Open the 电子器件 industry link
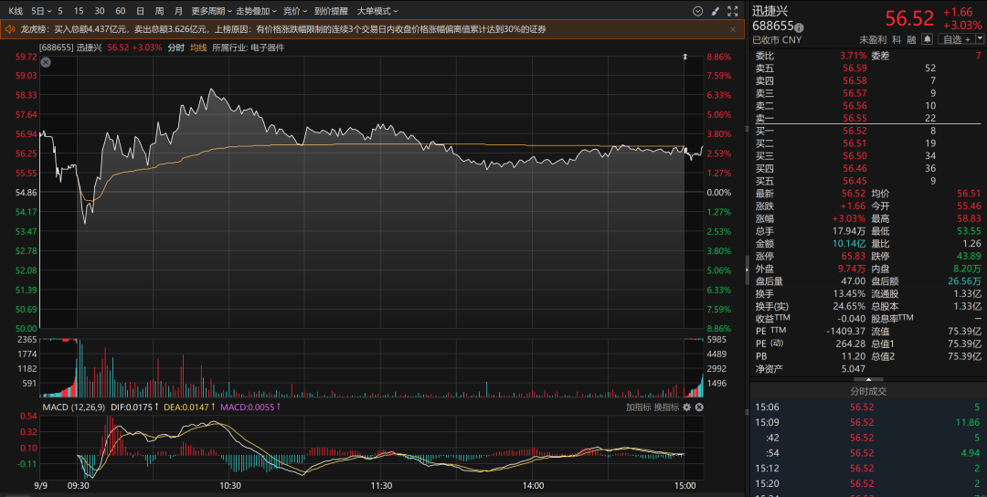Screen dimensions: 987x497 (268, 48)
